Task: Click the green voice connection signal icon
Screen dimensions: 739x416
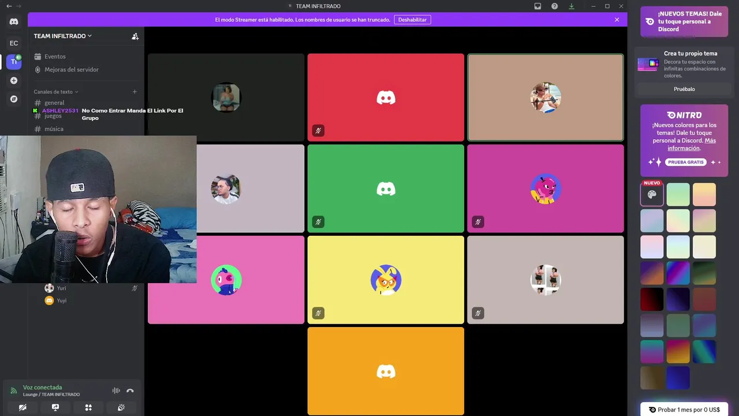Action: [14, 391]
